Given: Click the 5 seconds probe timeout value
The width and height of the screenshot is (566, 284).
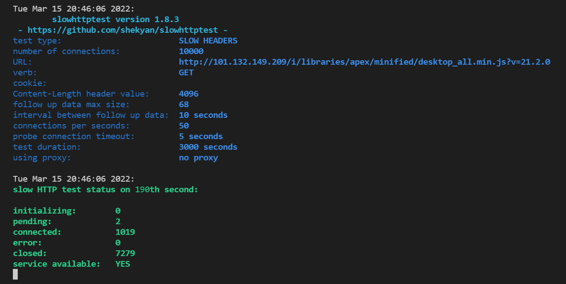Looking at the screenshot, I should 201,136.
